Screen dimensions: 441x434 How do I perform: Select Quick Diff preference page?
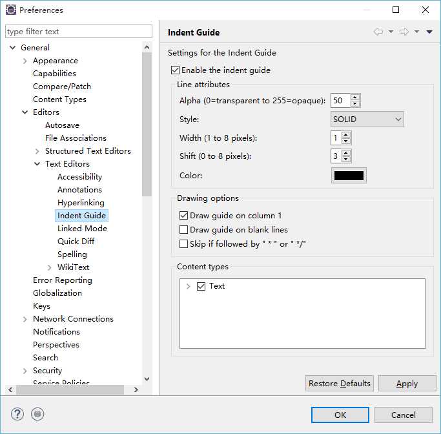76,242
